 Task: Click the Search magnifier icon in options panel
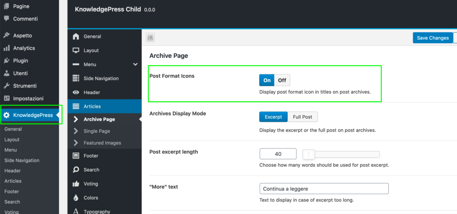click(x=76, y=170)
